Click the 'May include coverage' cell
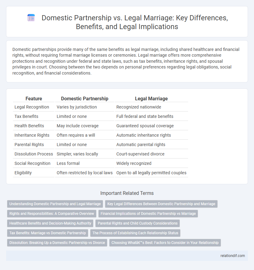The height and width of the screenshot is (270, 254). click(x=77, y=126)
